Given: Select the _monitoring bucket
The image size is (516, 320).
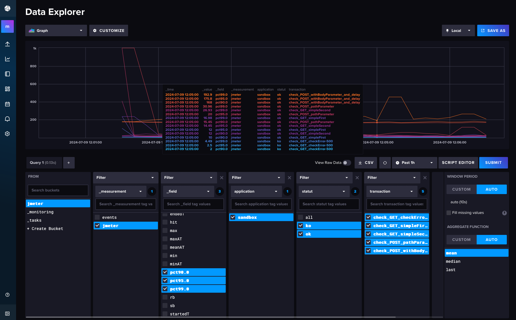Looking at the screenshot, I should [58, 212].
